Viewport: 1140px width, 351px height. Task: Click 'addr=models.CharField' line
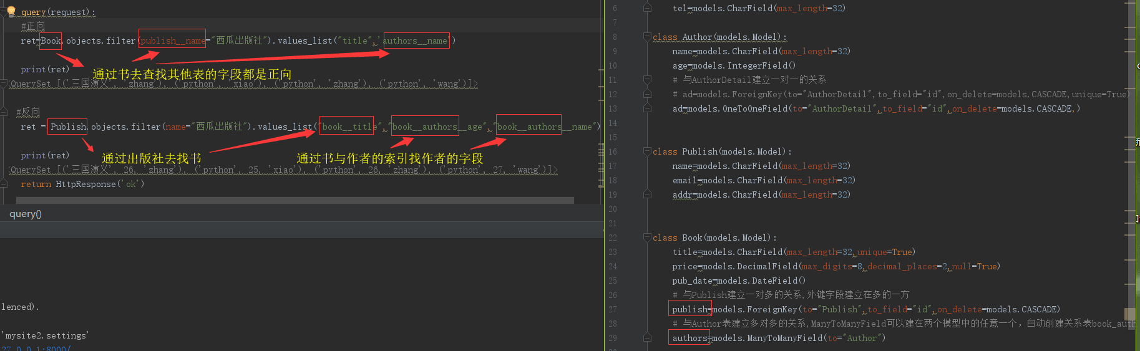[761, 195]
